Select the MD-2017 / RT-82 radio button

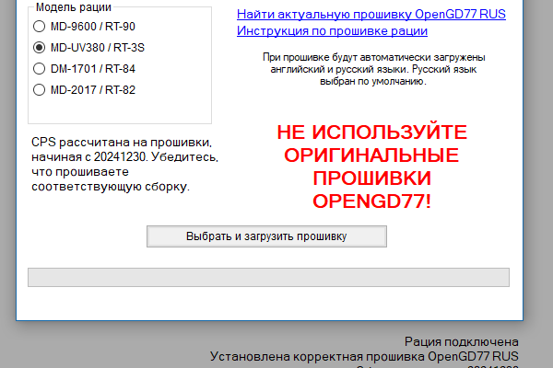39,89
